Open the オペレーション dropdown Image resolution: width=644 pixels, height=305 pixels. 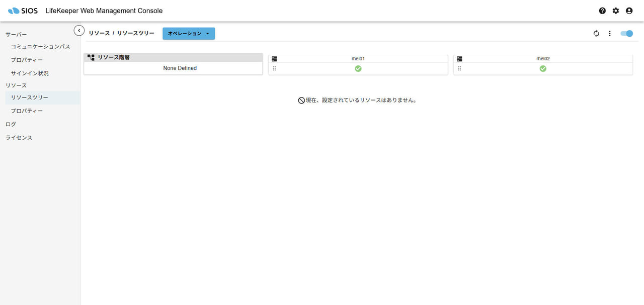point(189,34)
